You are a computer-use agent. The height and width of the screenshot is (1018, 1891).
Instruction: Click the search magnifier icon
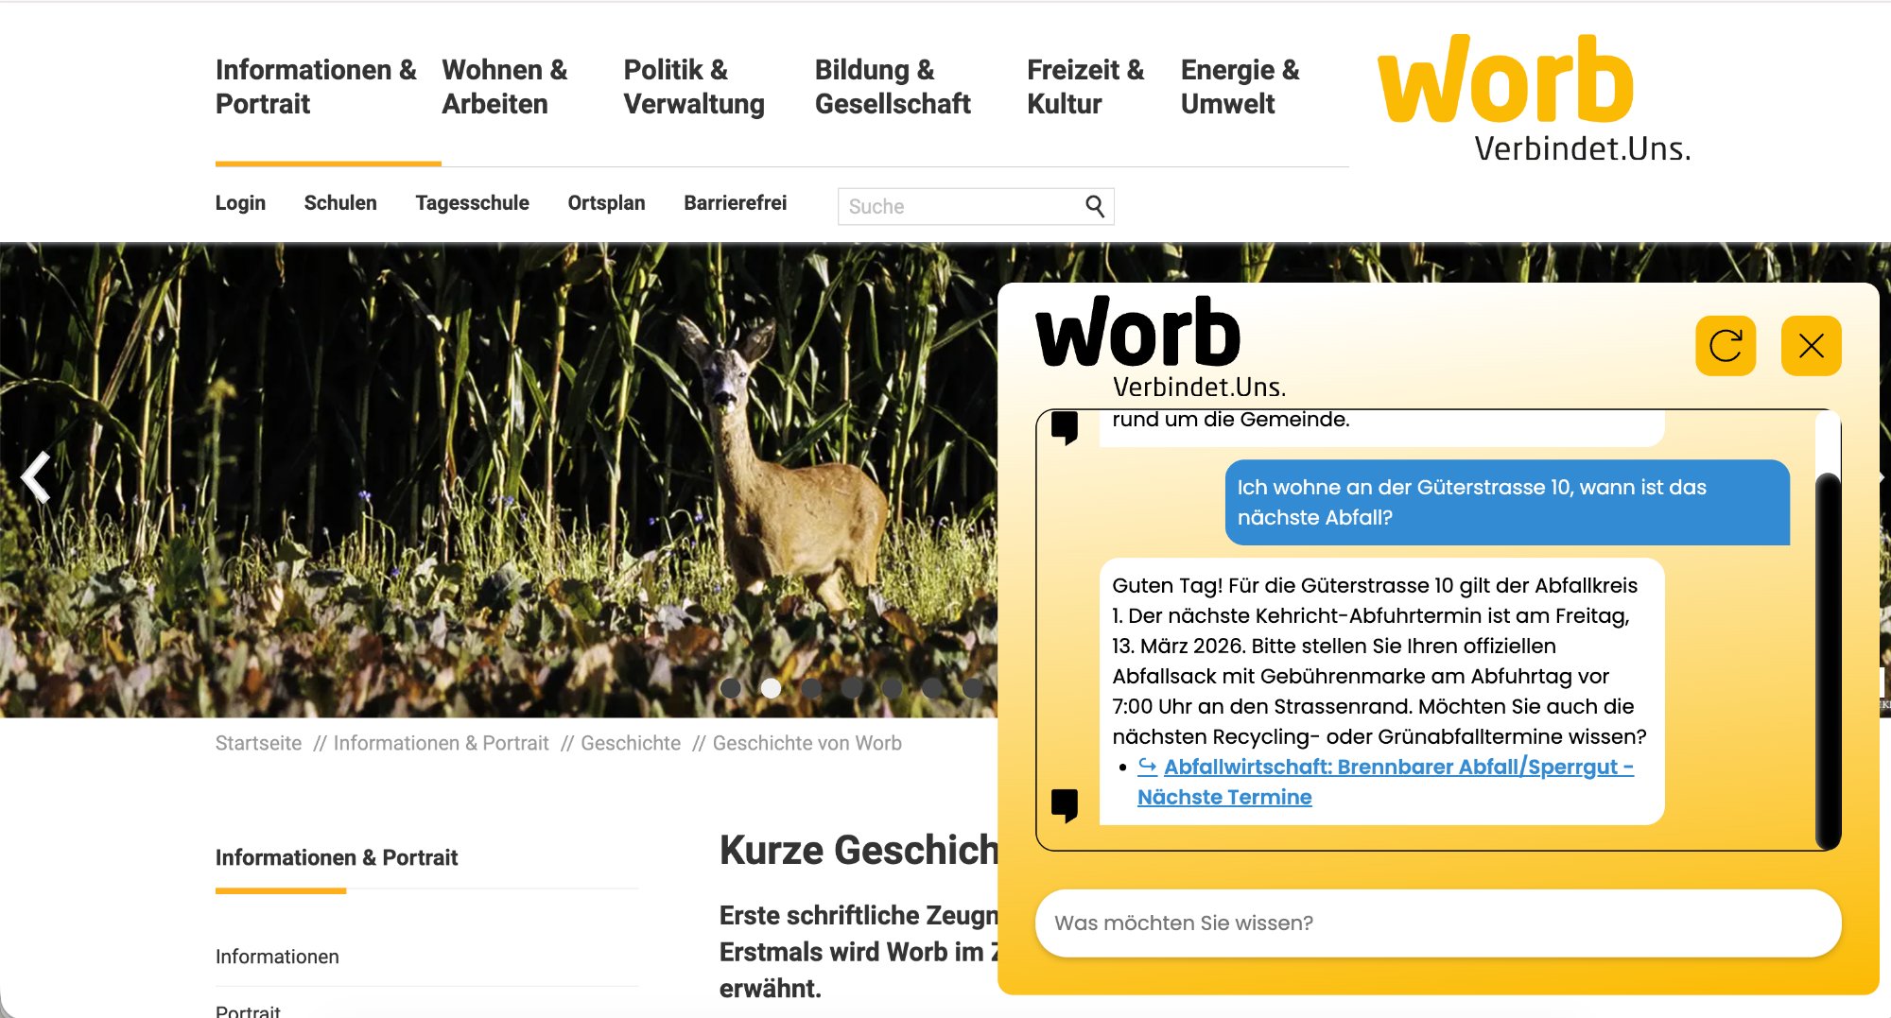pyautogui.click(x=1095, y=205)
